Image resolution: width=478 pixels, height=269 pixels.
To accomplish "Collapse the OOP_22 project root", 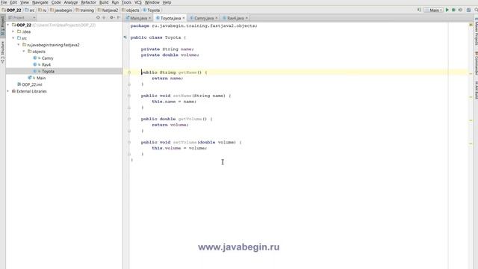I will 8,25.
